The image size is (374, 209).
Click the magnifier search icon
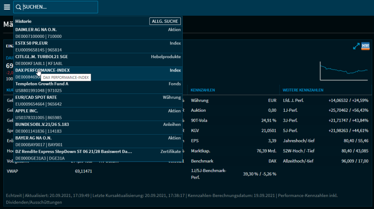pos(18,7)
